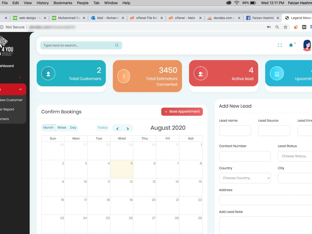This screenshot has width=312, height=234.
Task: Click Active lead card
Action: pos(223,73)
